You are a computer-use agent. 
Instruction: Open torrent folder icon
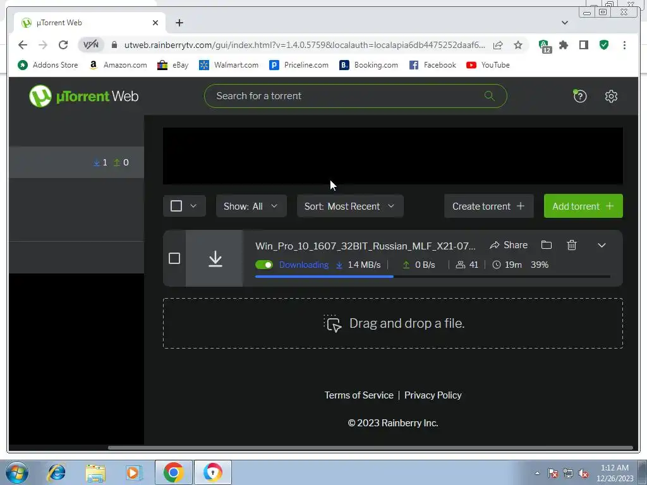coord(547,245)
